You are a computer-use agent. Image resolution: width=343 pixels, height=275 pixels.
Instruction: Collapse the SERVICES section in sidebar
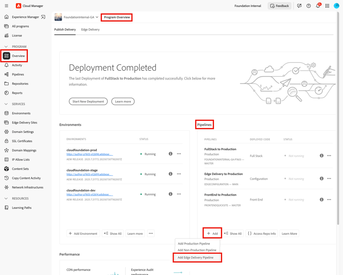point(6,104)
